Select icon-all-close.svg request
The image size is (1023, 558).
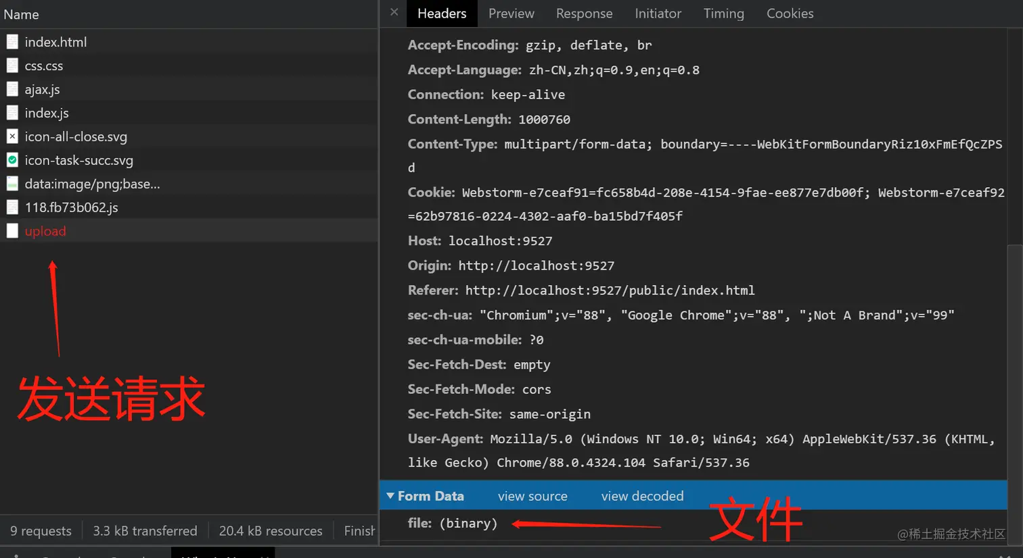tap(189, 136)
